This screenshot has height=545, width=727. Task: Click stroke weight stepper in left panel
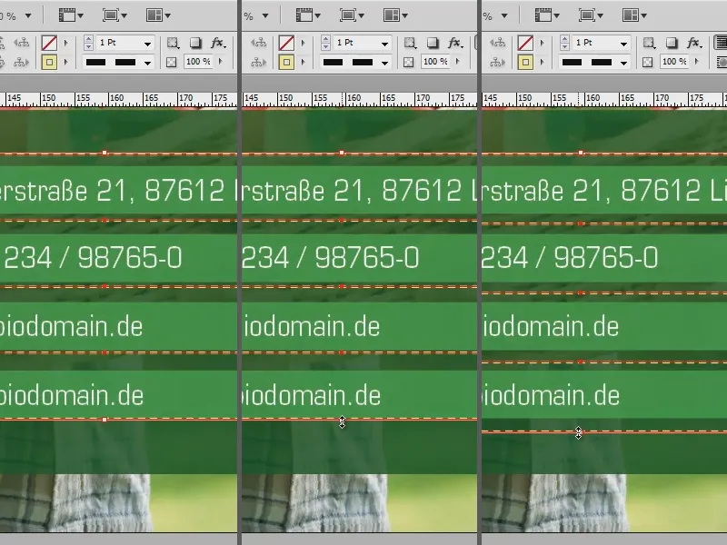click(x=88, y=43)
